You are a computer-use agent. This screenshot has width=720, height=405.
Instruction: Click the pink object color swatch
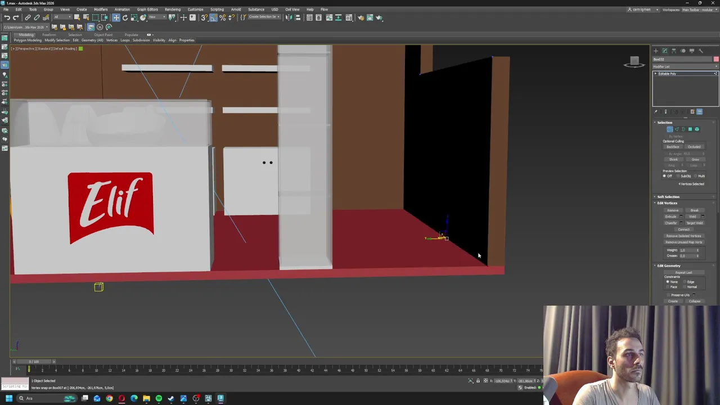716,59
